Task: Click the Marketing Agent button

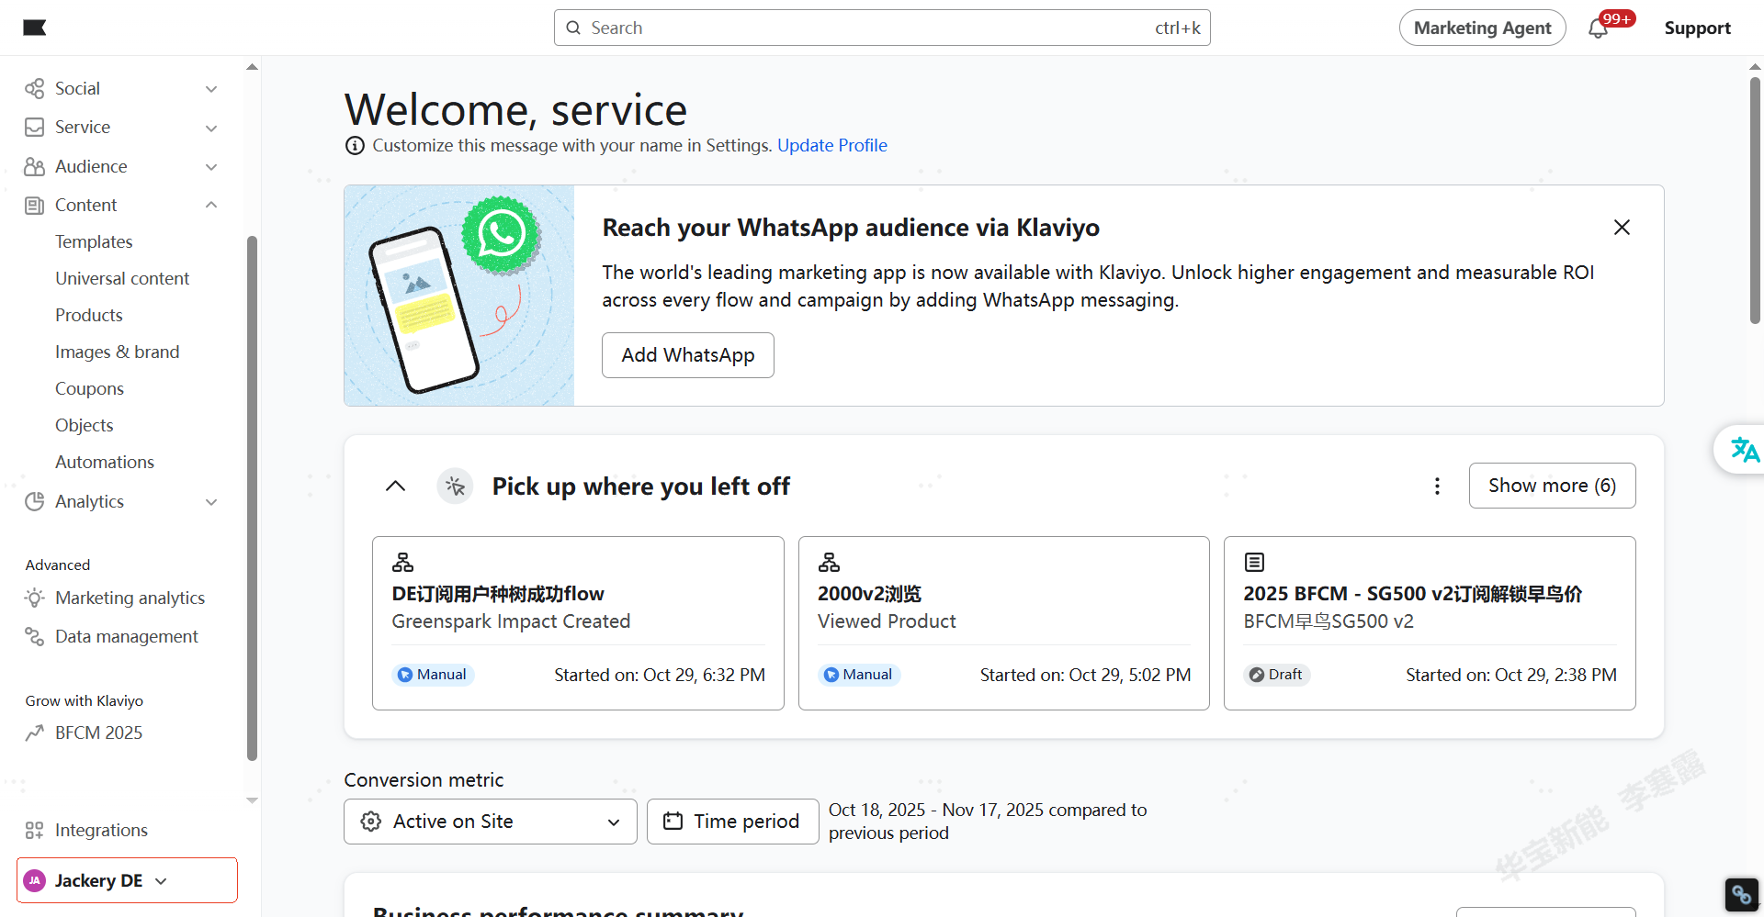Action: click(x=1482, y=28)
